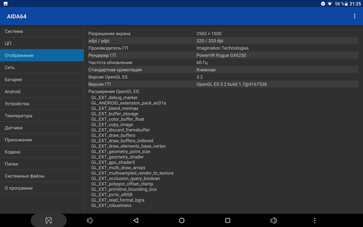Tap the GL_EXT_multi_draw_arrays extension
The width and height of the screenshot is (363, 227).
pos(118,168)
